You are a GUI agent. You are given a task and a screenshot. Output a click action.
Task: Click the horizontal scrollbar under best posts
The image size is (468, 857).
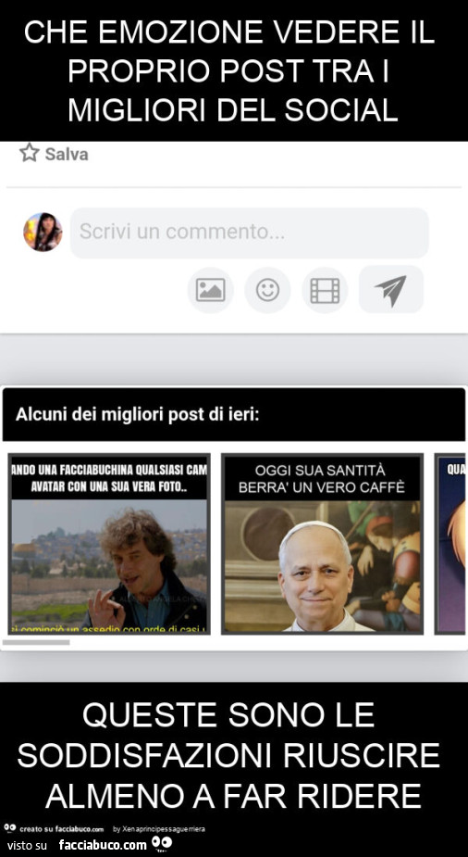(36, 642)
